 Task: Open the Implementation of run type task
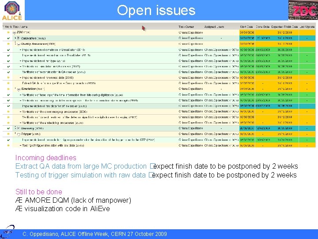[x=44, y=61]
